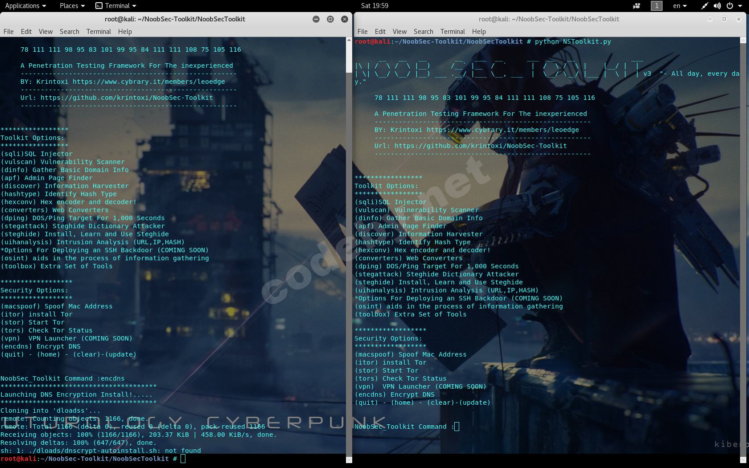The height and width of the screenshot is (468, 749).
Task: Open Help menu in right terminal
Action: pos(479,32)
